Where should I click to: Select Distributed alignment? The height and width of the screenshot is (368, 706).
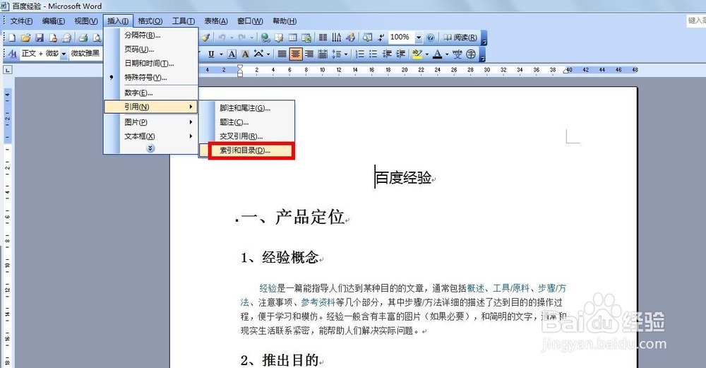click(x=323, y=54)
